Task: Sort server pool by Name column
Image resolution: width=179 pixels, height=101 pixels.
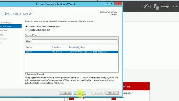Action: (29, 47)
